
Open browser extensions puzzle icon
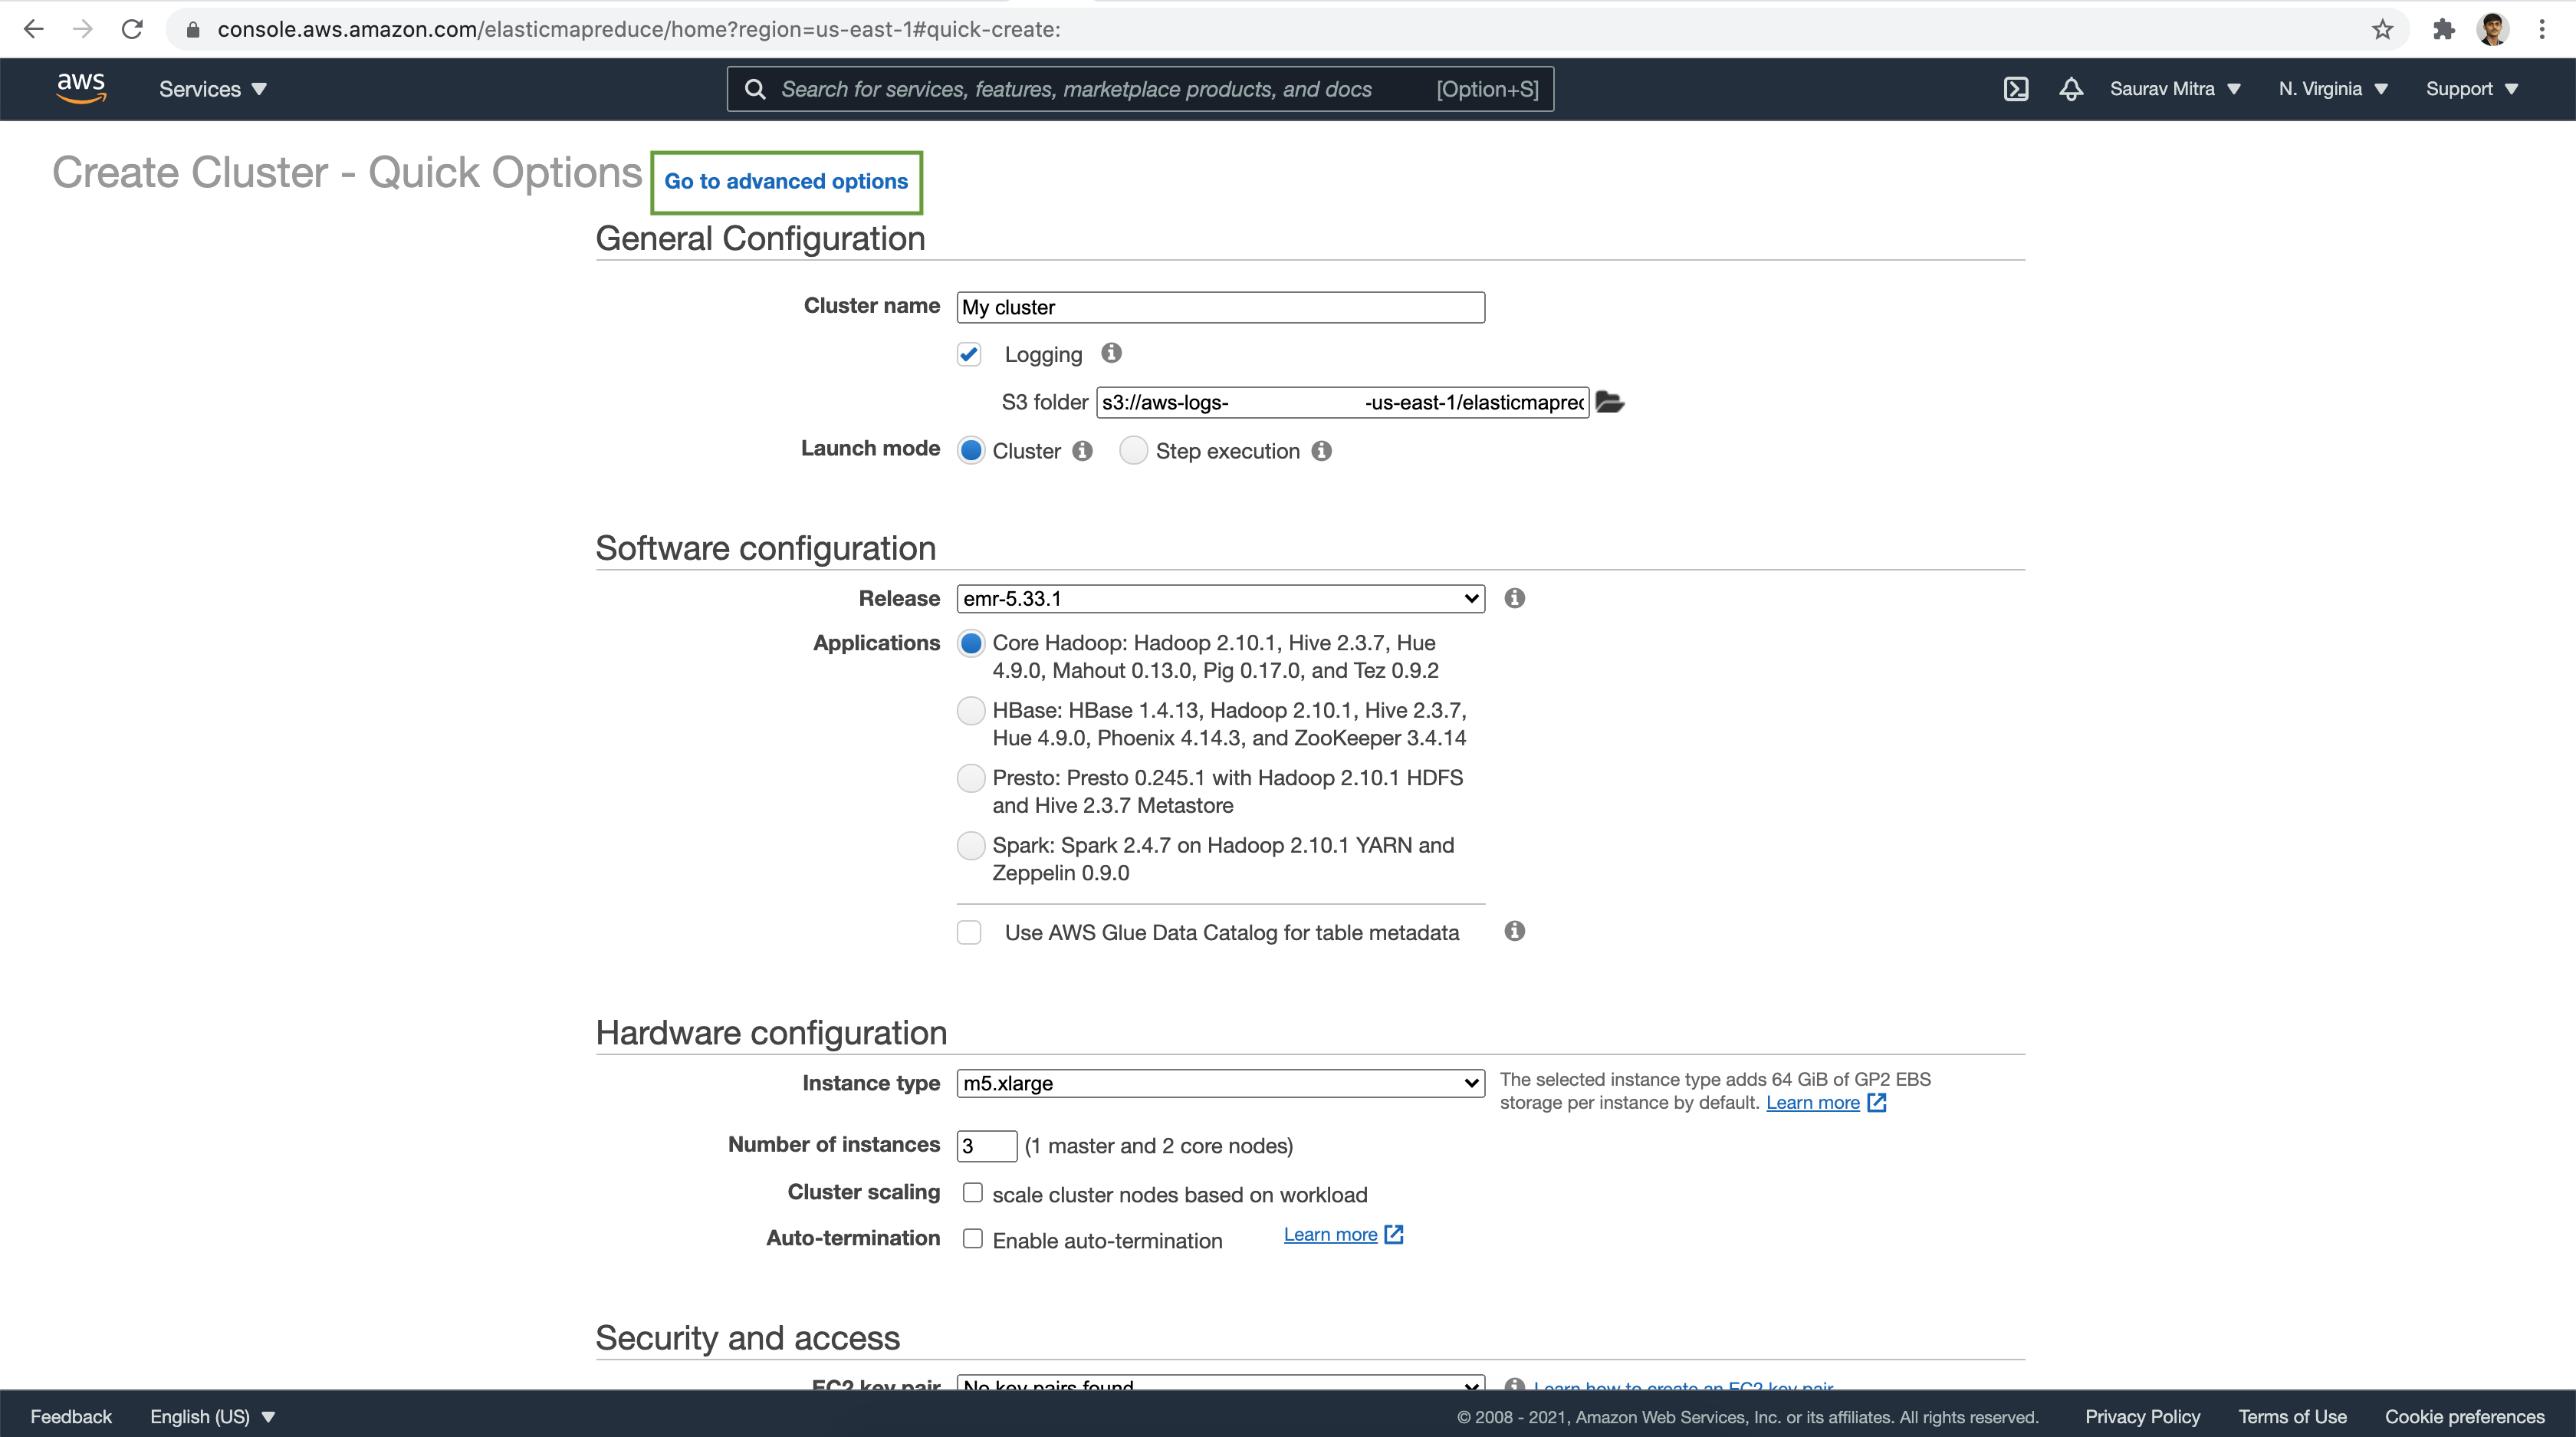pos(2444,29)
